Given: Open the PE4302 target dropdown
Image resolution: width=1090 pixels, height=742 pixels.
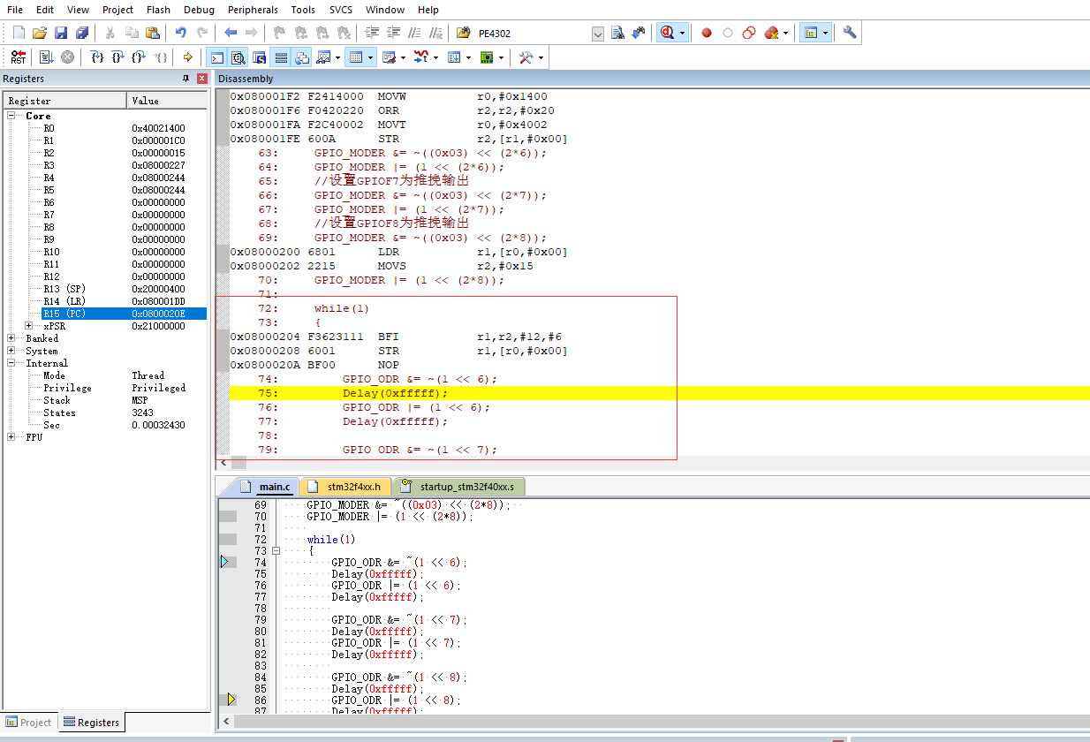Looking at the screenshot, I should point(598,33).
